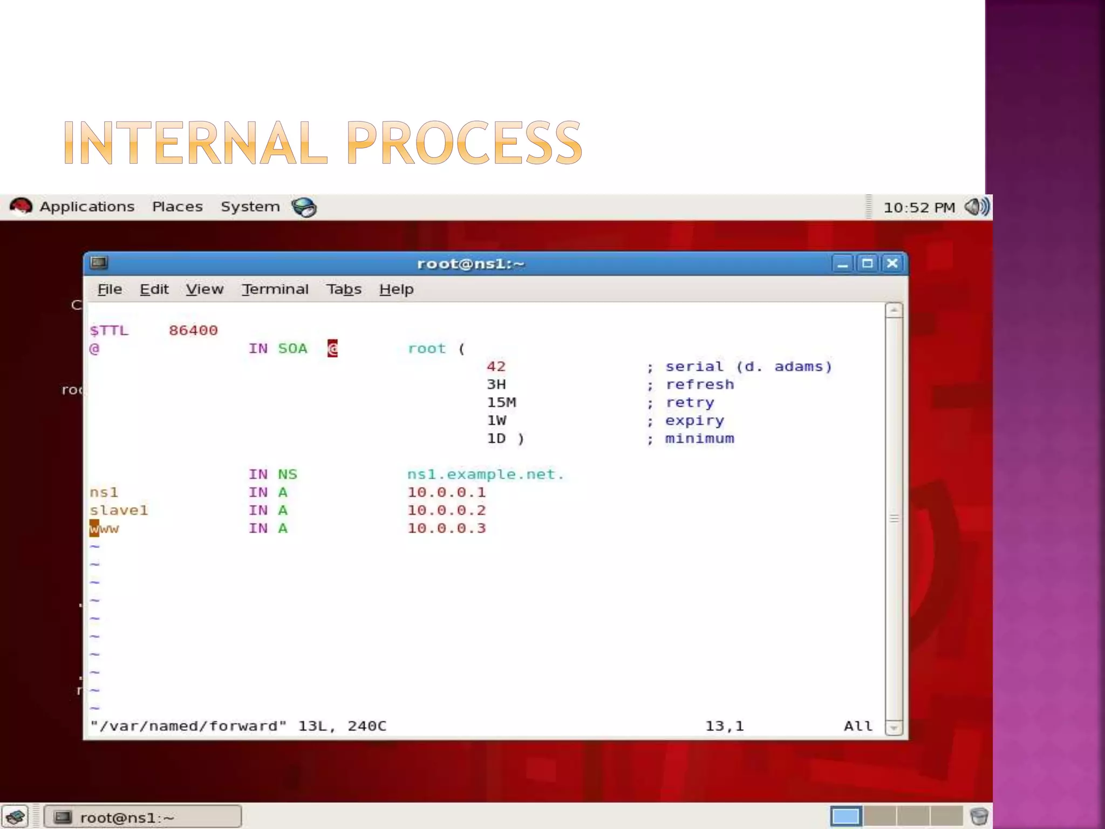Expand the Tabs menu
This screenshot has height=829, width=1105.
pos(344,289)
